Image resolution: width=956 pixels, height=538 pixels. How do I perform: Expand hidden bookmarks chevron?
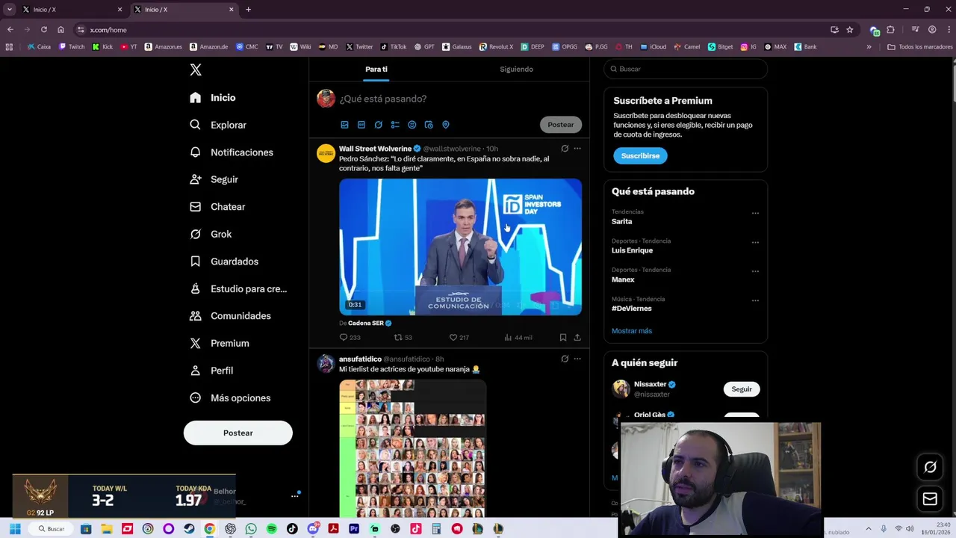[869, 46]
